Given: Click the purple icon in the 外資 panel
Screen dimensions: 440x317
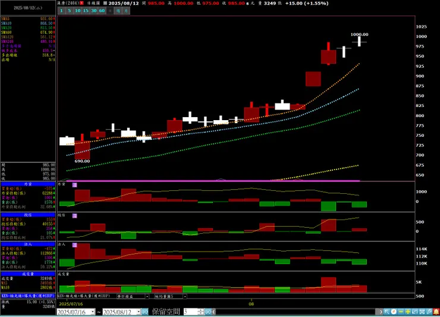Looking at the screenshot, I should [x=75, y=185].
